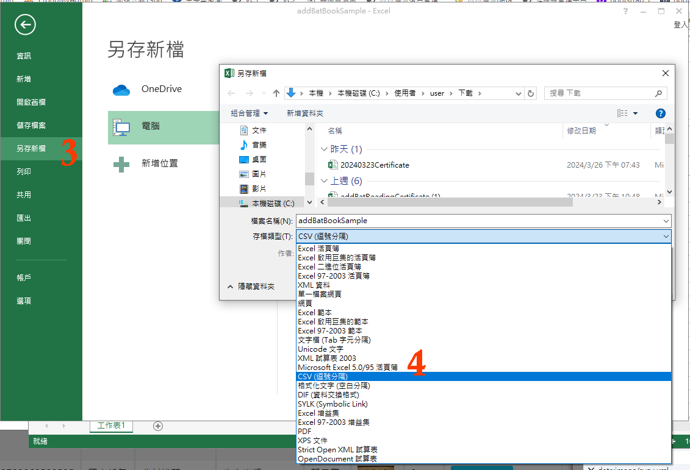Choose PDF file type option
The width and height of the screenshot is (690, 470).
point(484,432)
